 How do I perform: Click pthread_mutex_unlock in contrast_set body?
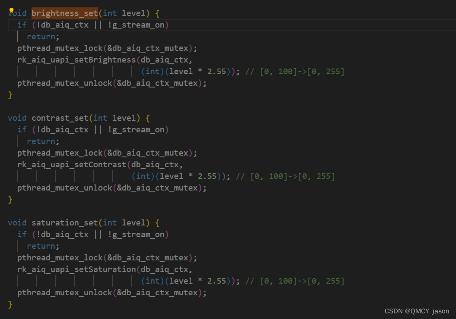click(65, 188)
